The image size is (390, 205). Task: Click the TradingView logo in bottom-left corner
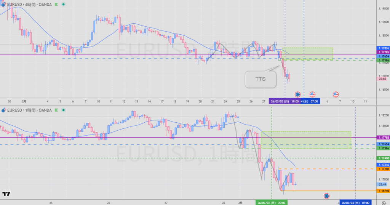6,194
